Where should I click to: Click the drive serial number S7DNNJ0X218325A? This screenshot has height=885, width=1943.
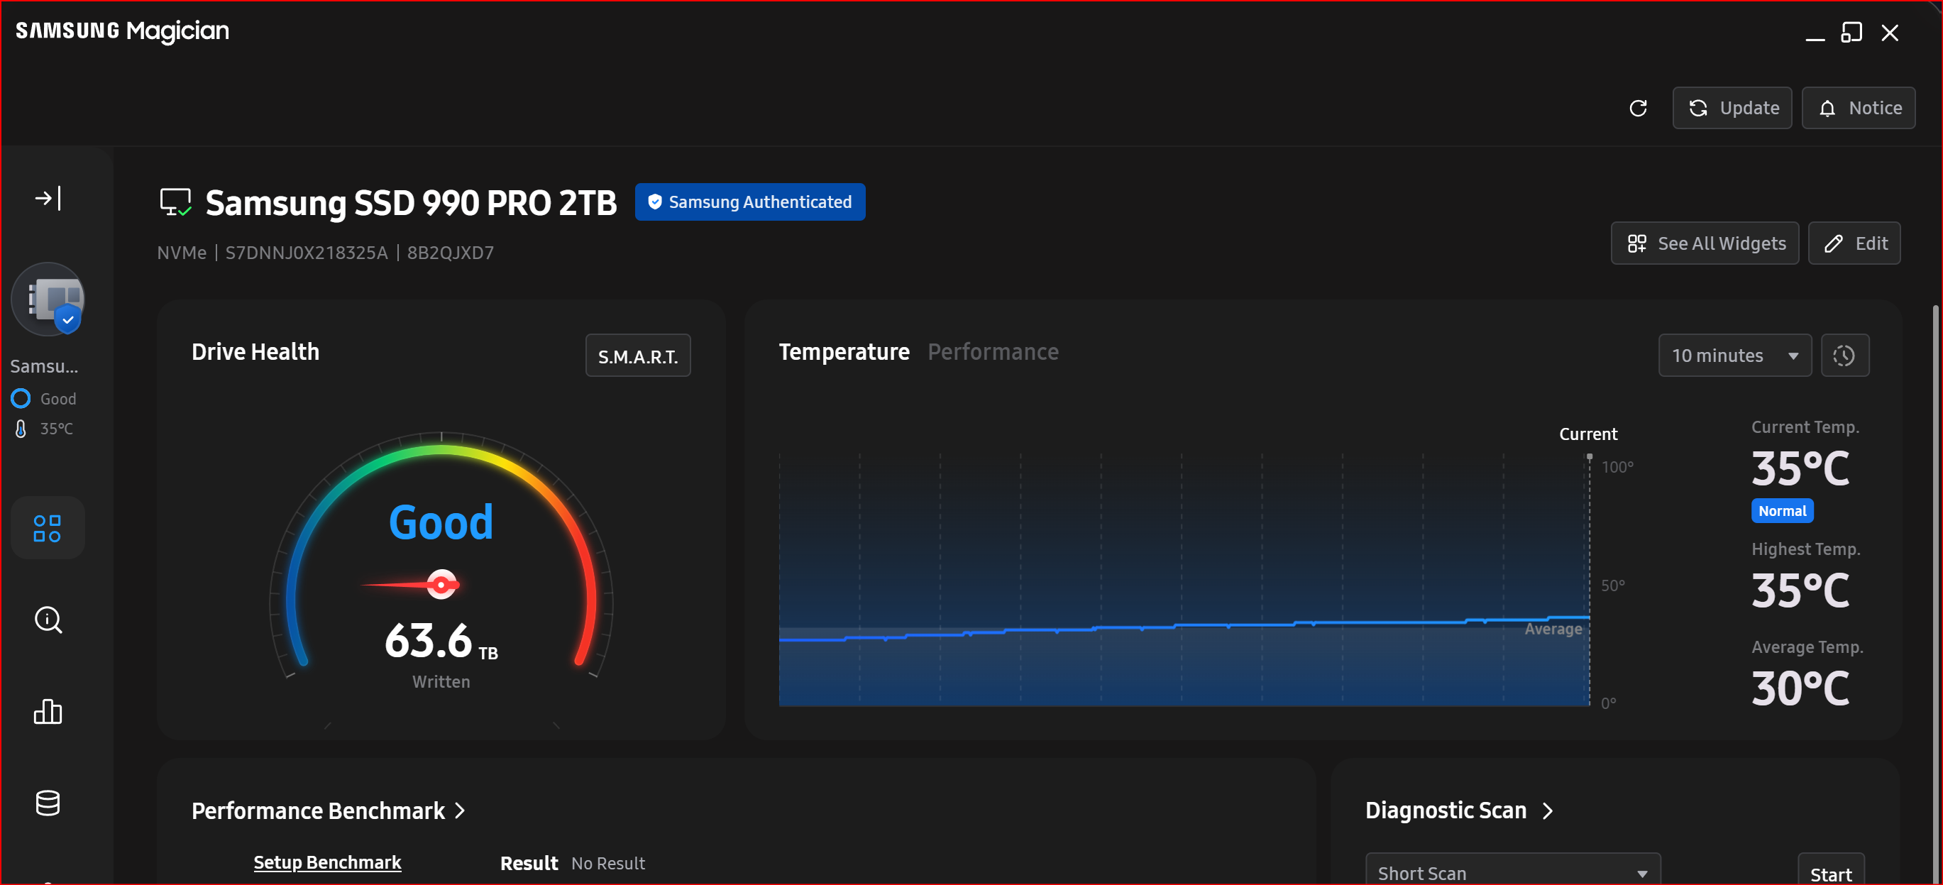click(307, 253)
